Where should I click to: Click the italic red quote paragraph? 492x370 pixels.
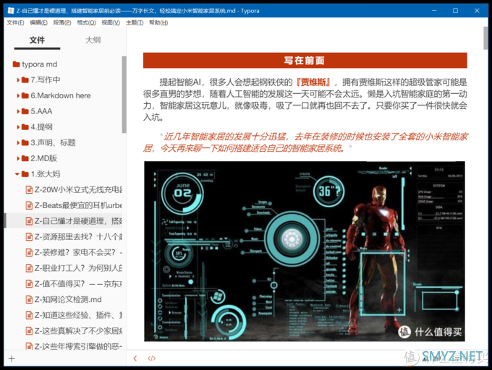305,142
